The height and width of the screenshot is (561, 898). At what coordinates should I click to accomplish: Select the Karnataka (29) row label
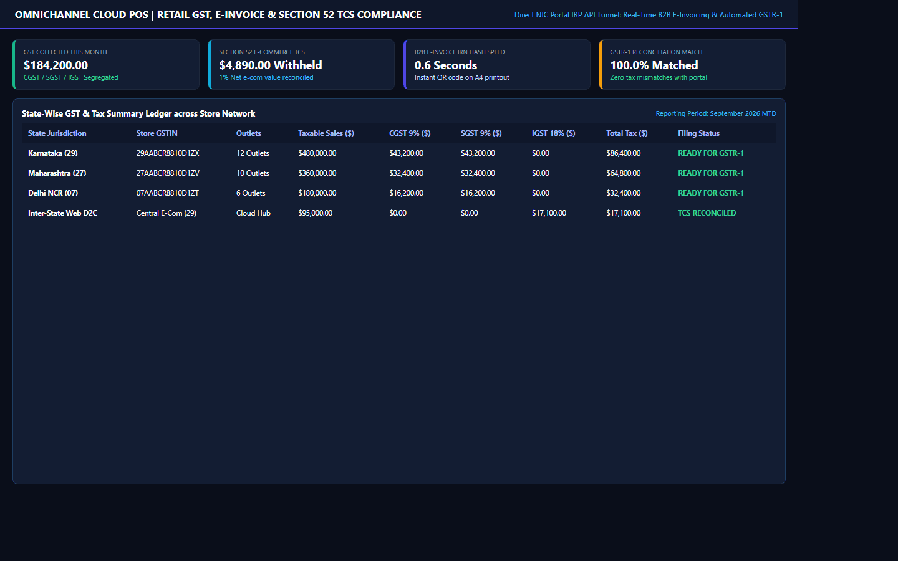coord(53,153)
